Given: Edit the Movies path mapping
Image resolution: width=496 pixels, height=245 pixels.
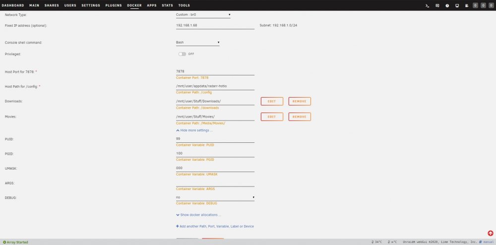Looking at the screenshot, I should point(272,117).
